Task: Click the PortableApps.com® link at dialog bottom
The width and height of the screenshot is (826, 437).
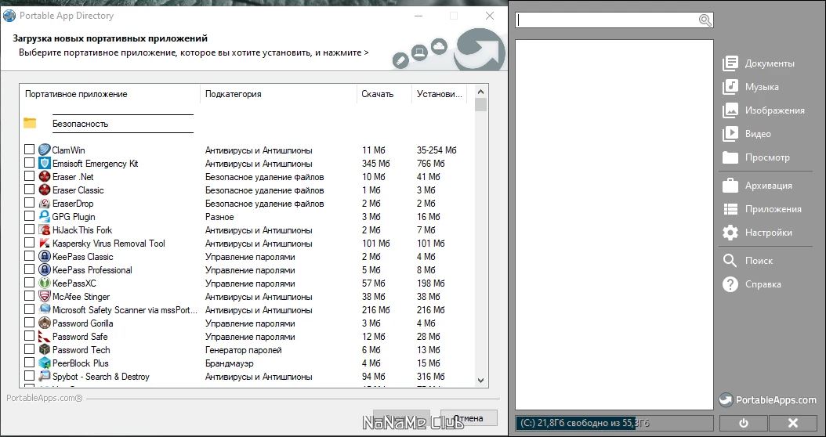Action: tap(44, 398)
